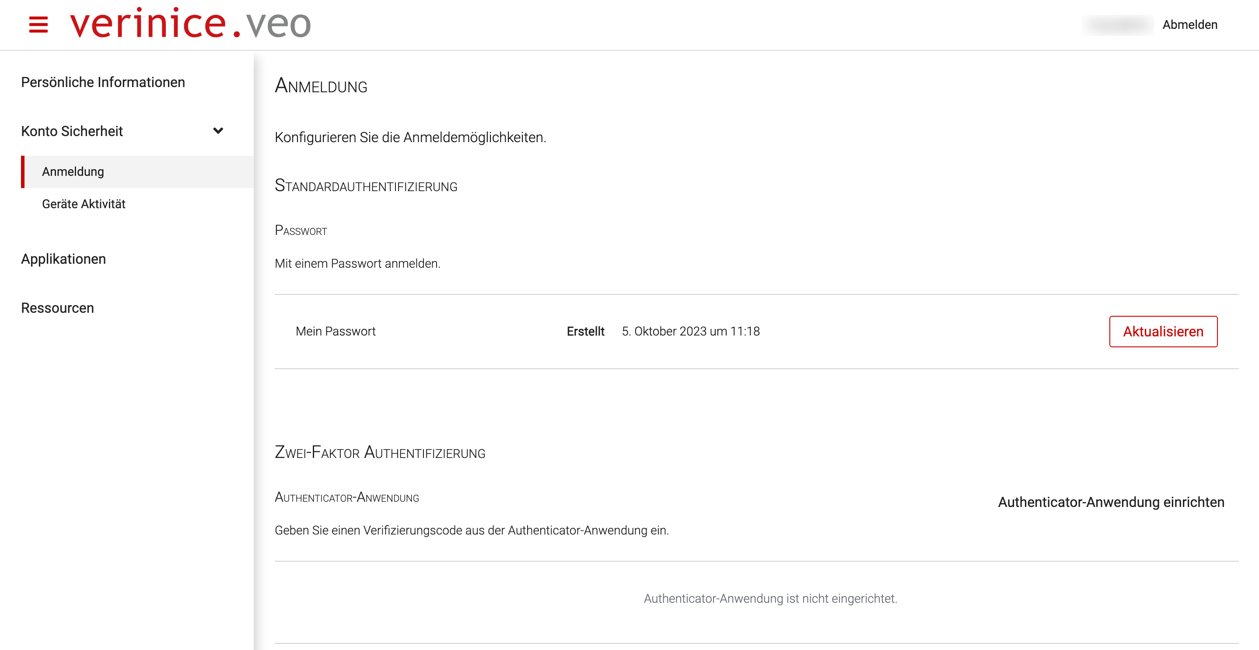The image size is (1259, 650).
Task: Click the Erstellt timestamp of the password
Action: coord(691,331)
